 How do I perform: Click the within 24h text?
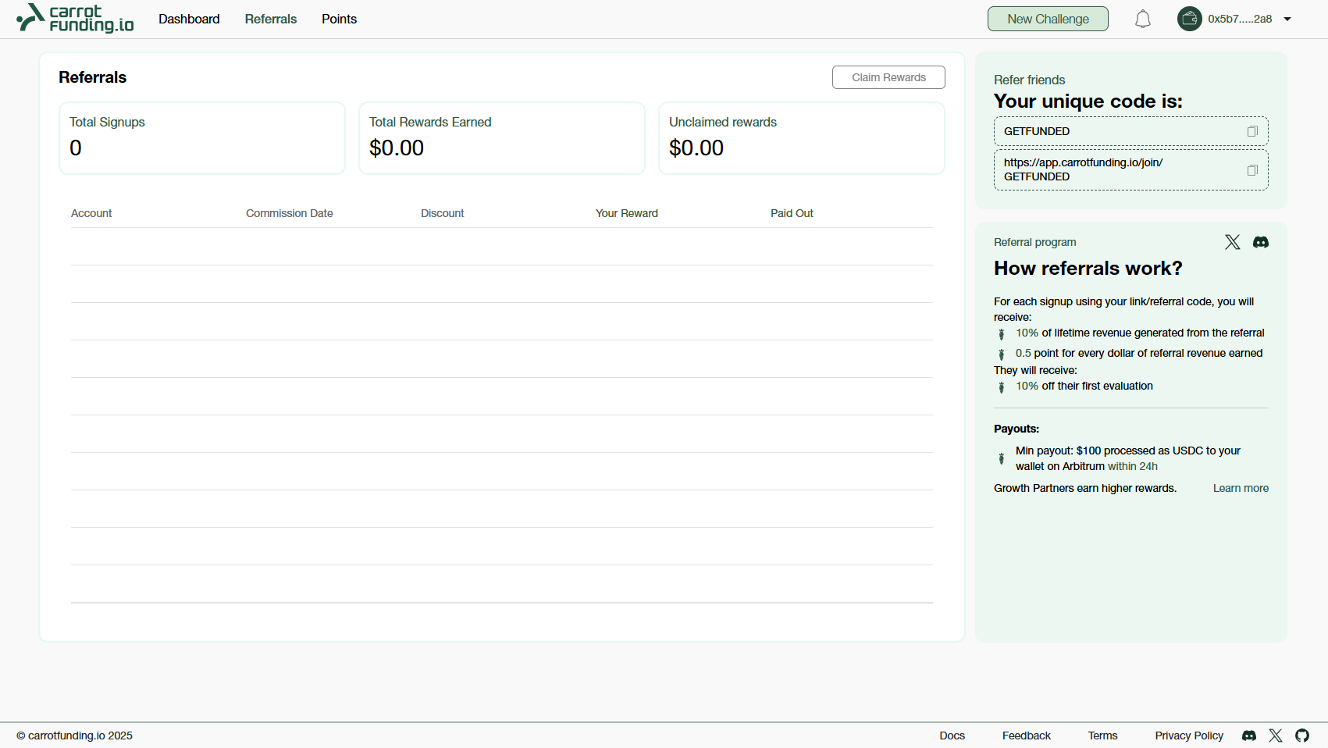[1132, 466]
